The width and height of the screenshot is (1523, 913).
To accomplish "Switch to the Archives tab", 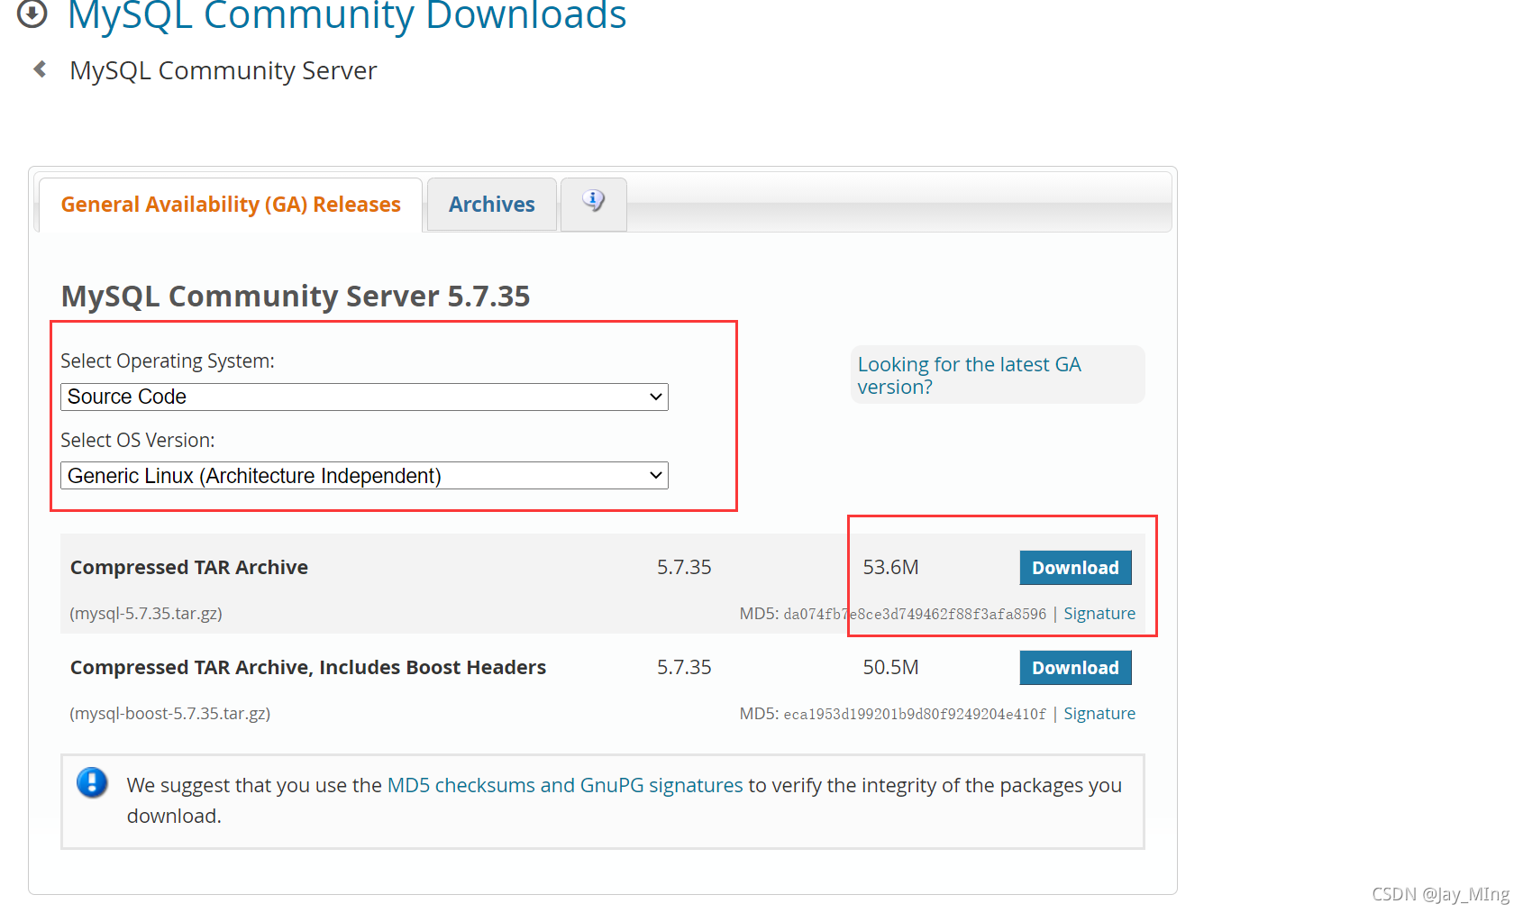I will point(492,205).
